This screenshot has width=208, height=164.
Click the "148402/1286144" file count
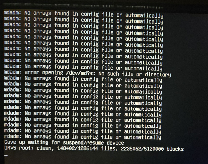(x=77, y=148)
